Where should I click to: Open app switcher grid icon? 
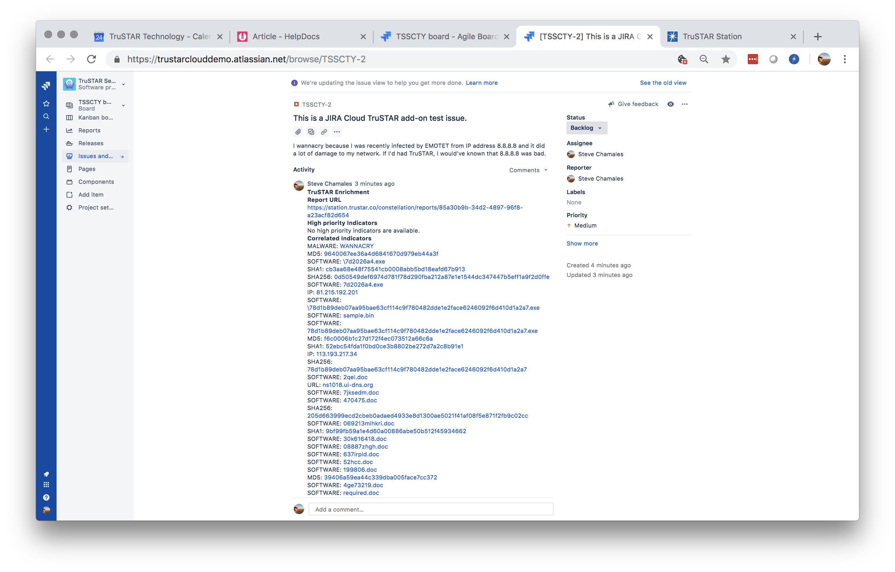click(46, 485)
